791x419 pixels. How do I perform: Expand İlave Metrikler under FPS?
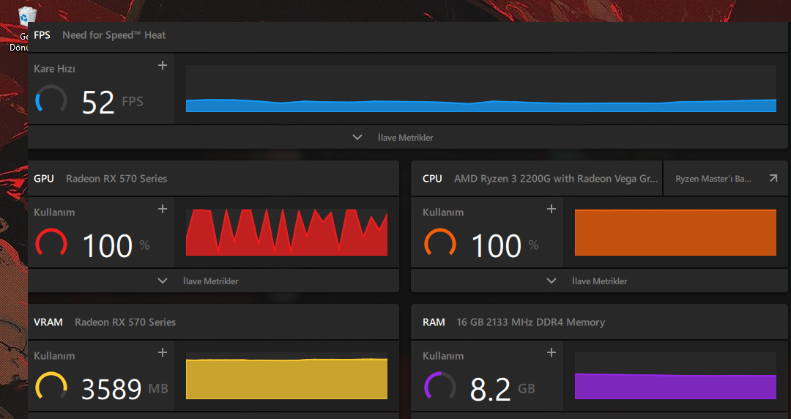coord(393,137)
